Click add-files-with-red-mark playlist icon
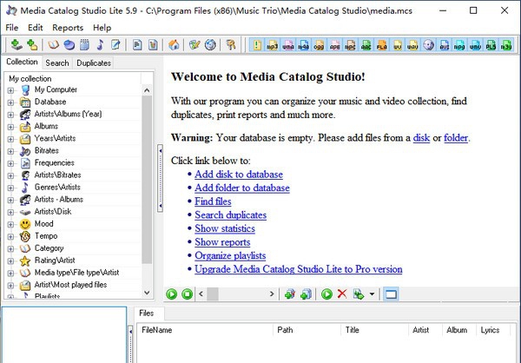 pyautogui.click(x=290, y=294)
